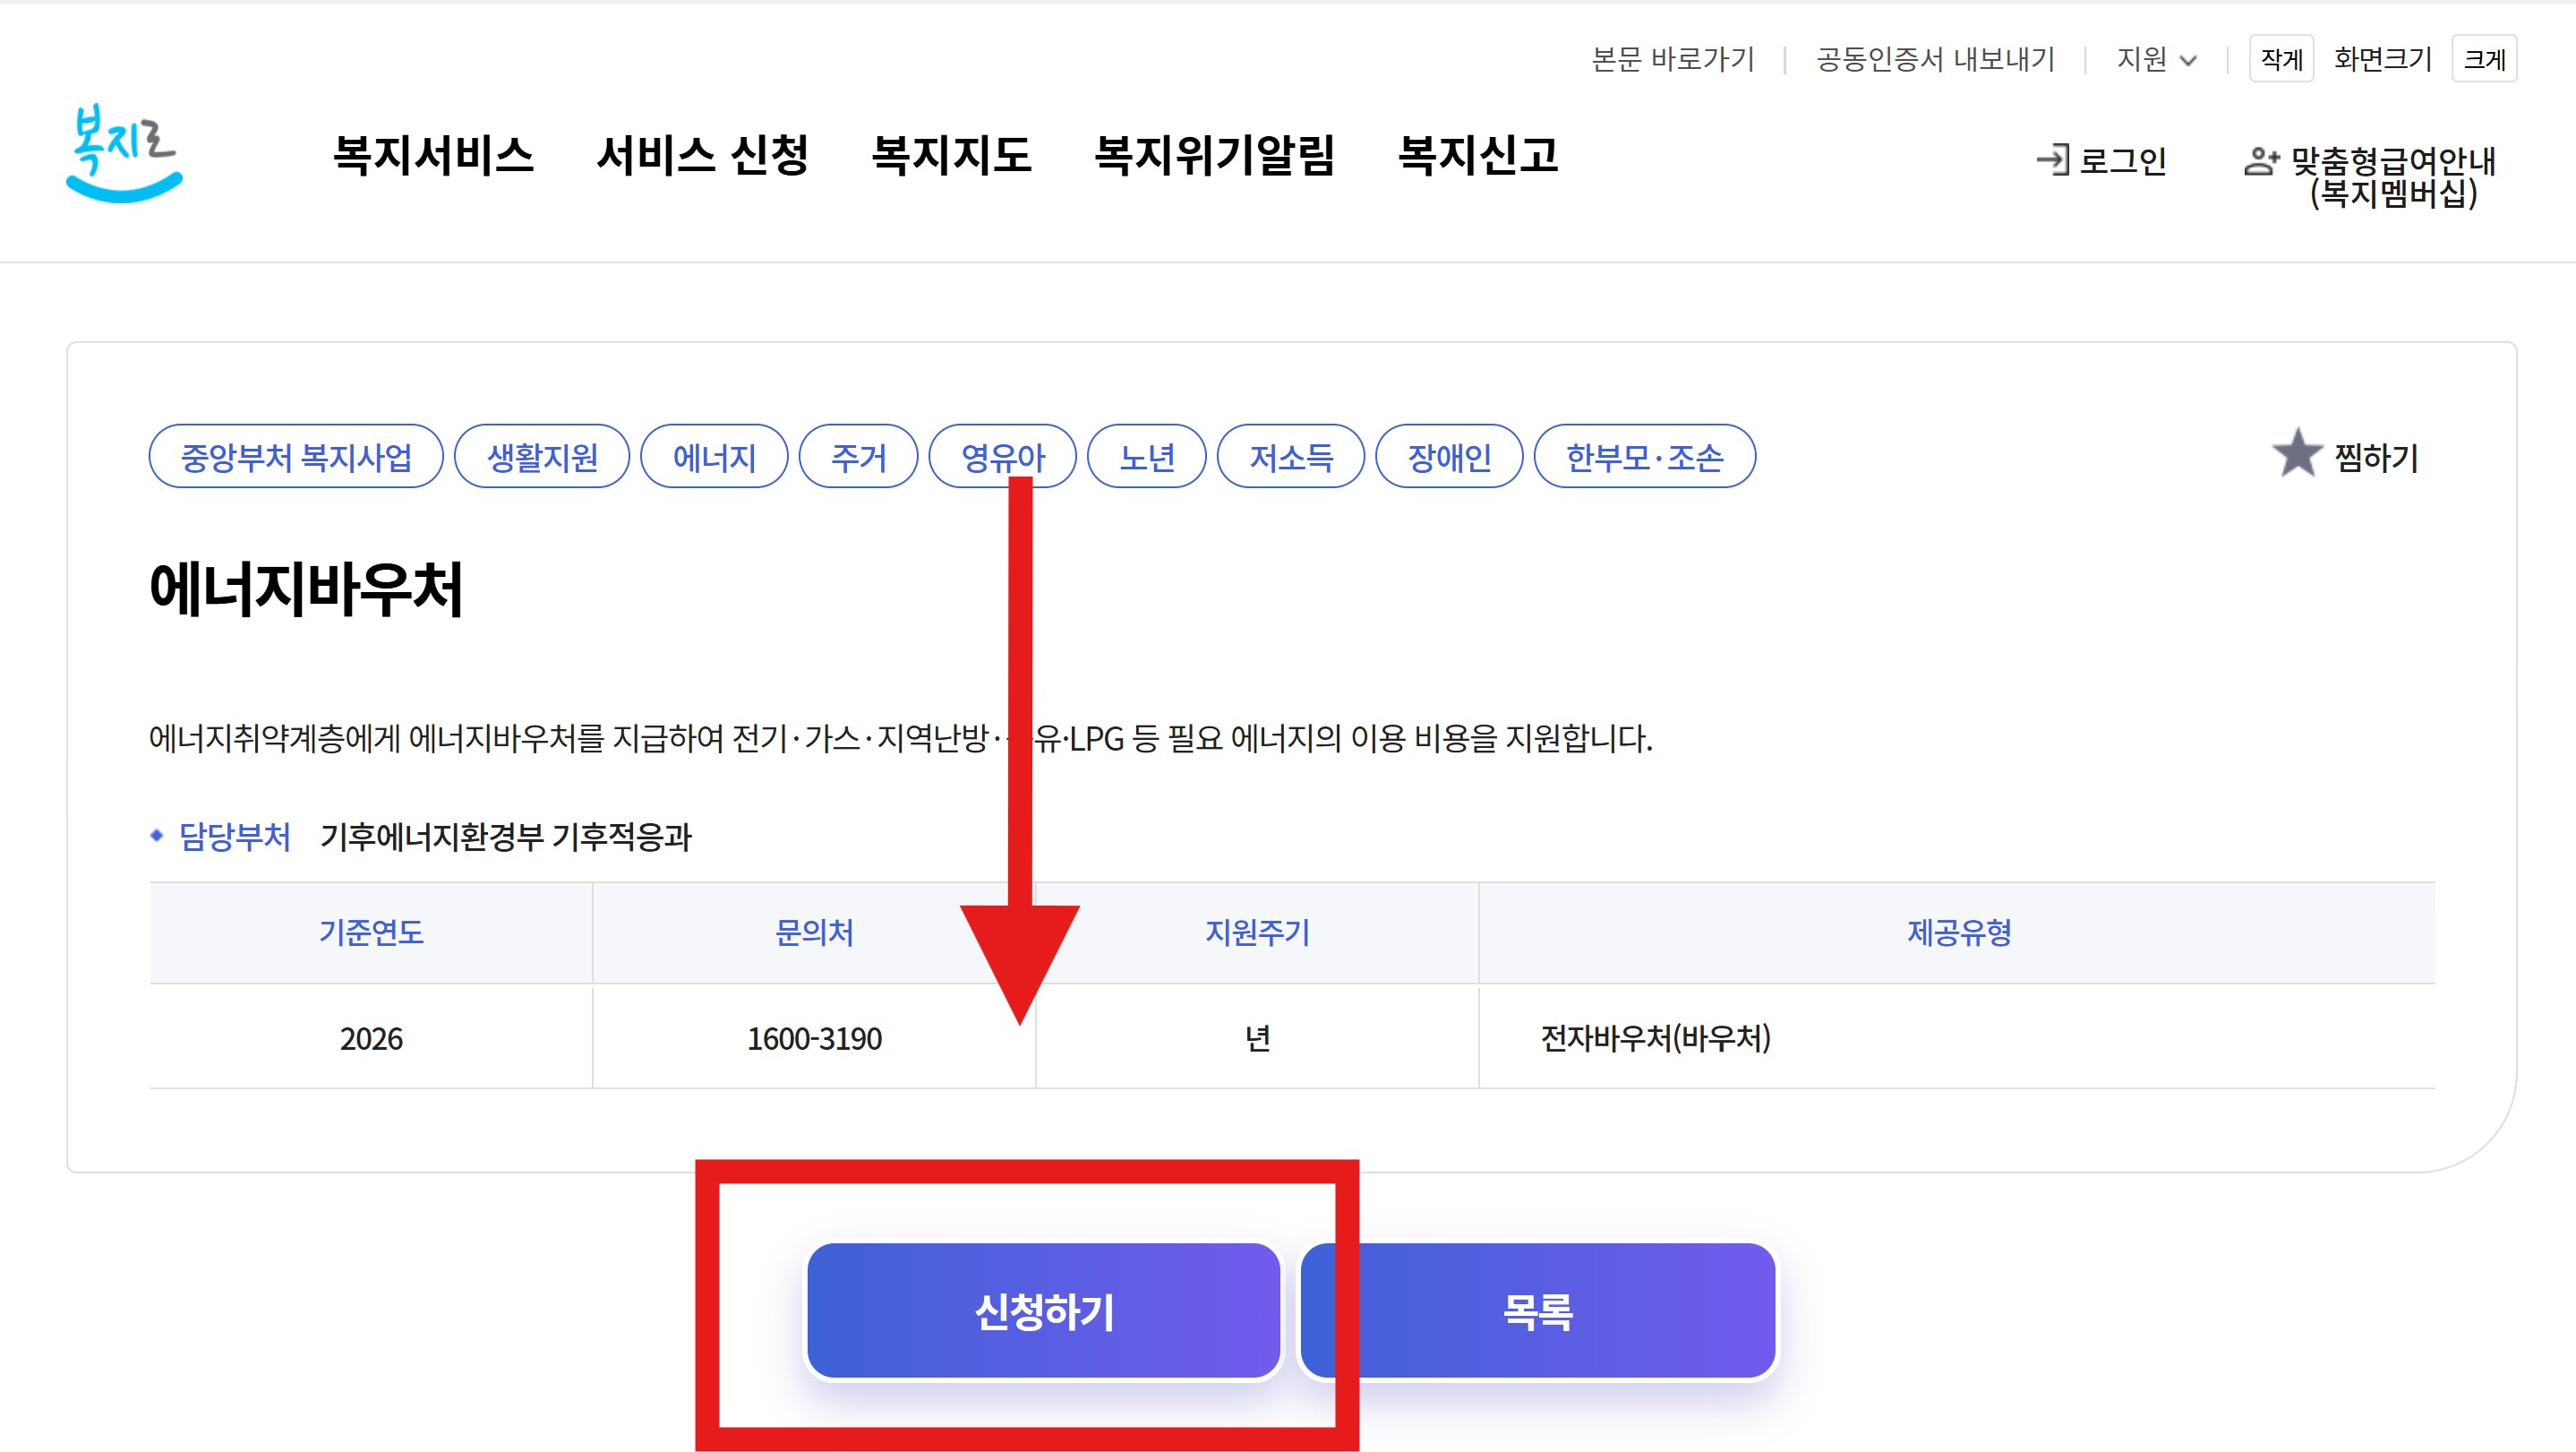Open the 복지위기알림 menu
Screen dimensions: 2576x1452
[x=1214, y=155]
